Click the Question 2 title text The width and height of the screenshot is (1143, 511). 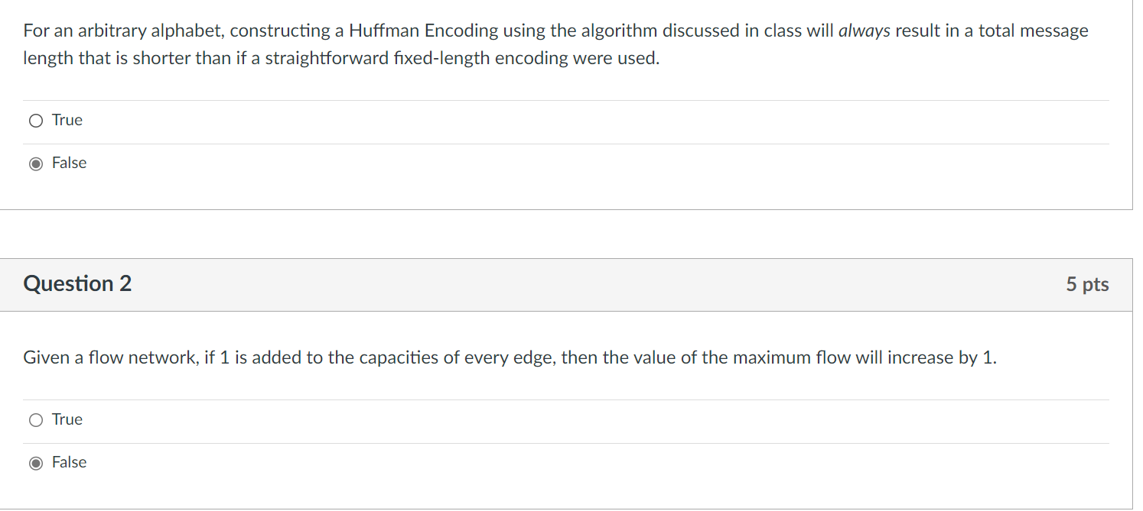coord(77,284)
